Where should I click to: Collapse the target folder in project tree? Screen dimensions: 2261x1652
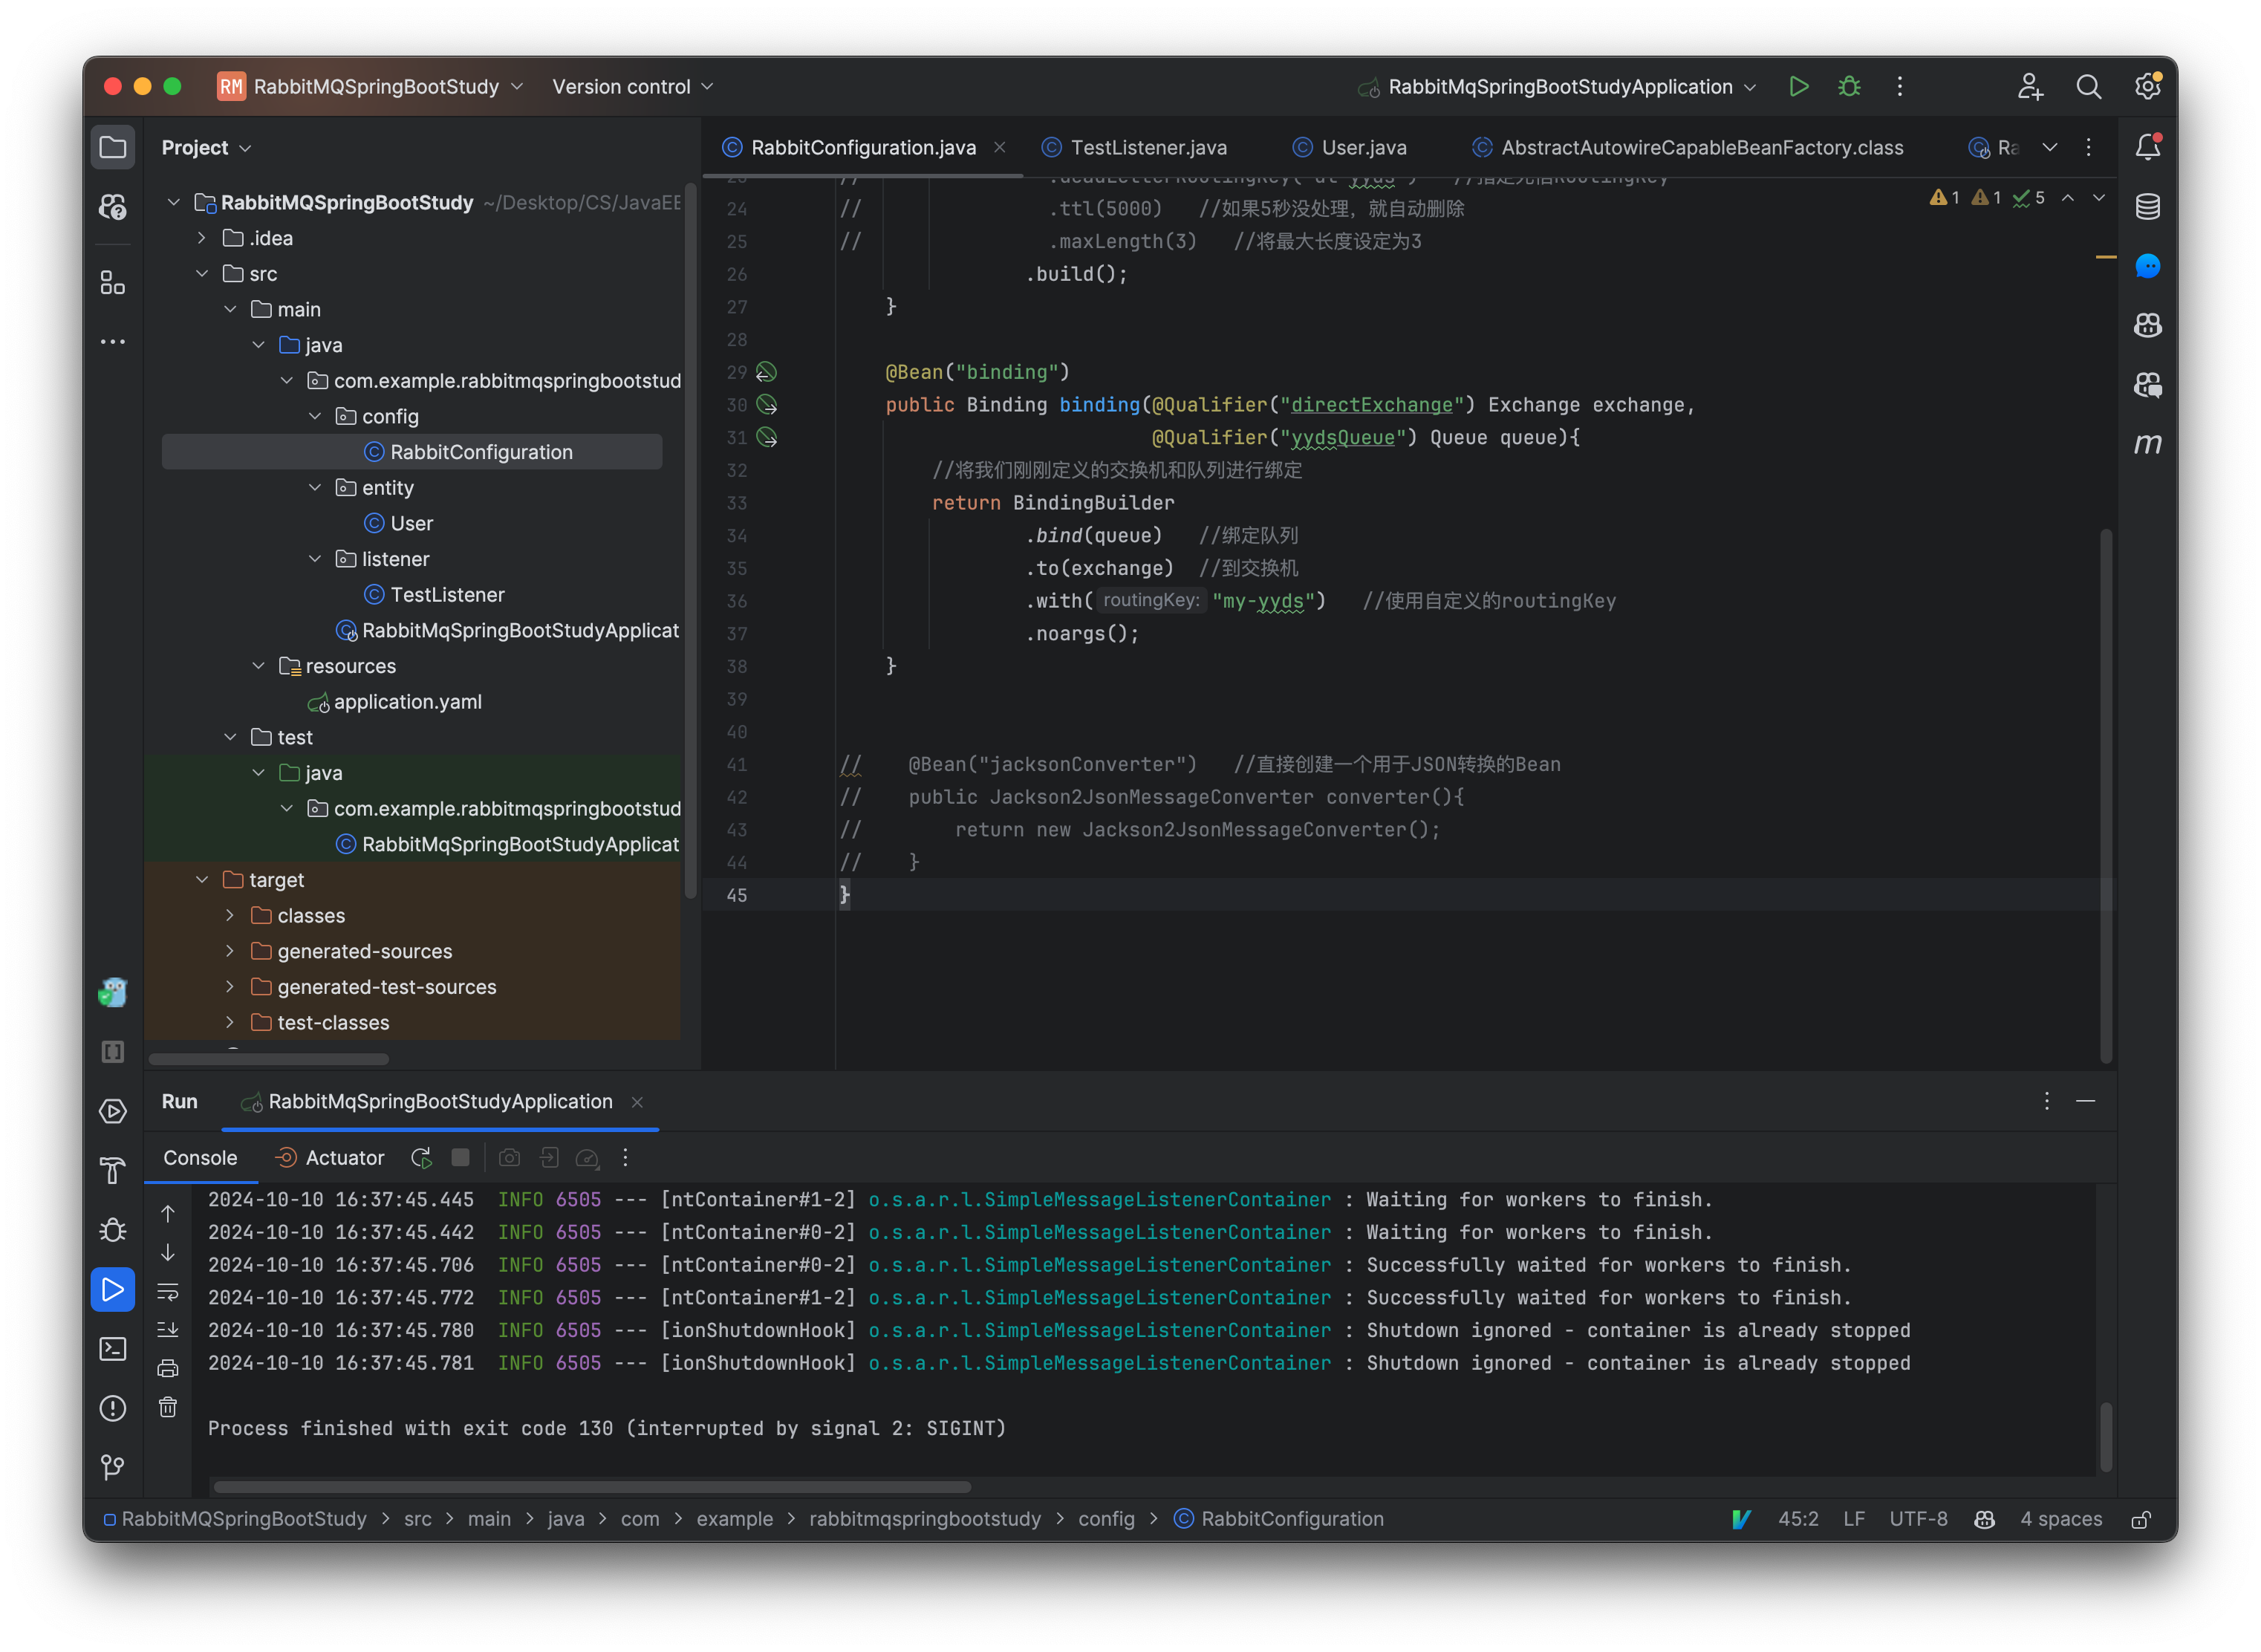coord(202,880)
